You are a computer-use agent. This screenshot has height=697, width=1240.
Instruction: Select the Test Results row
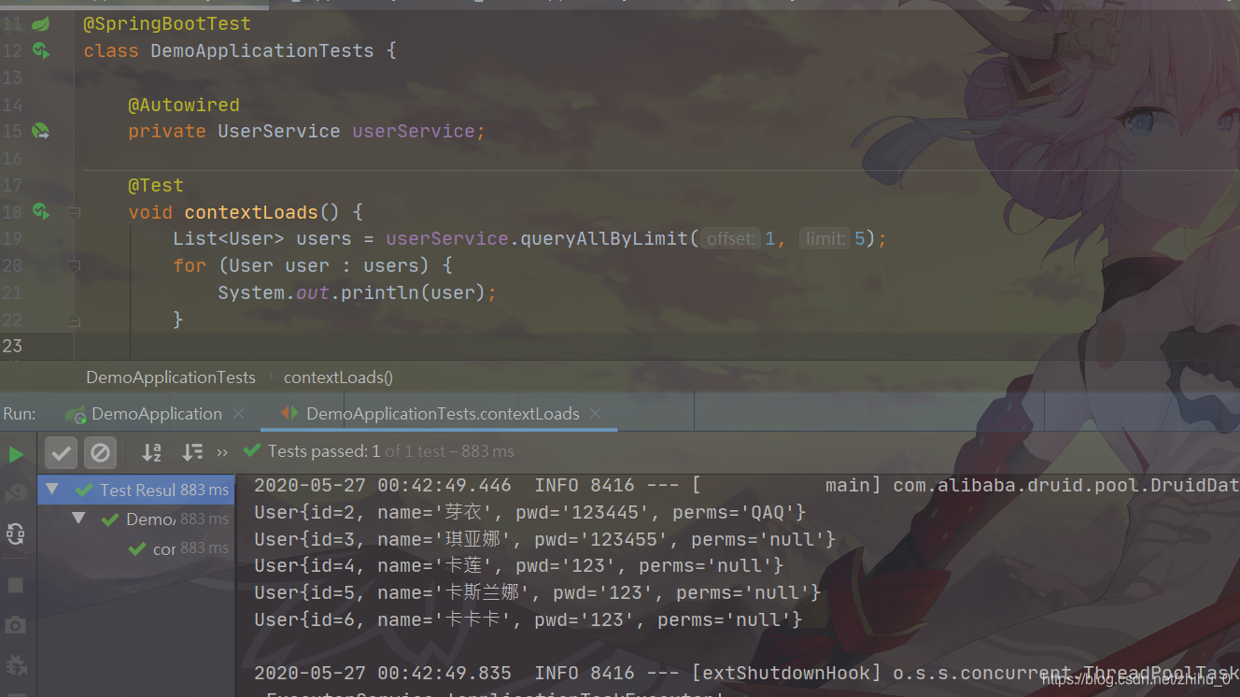(x=136, y=490)
